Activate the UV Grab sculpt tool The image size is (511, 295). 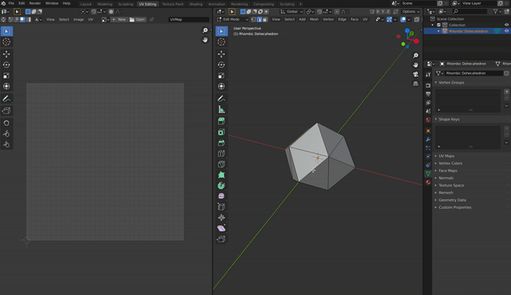pos(6,123)
